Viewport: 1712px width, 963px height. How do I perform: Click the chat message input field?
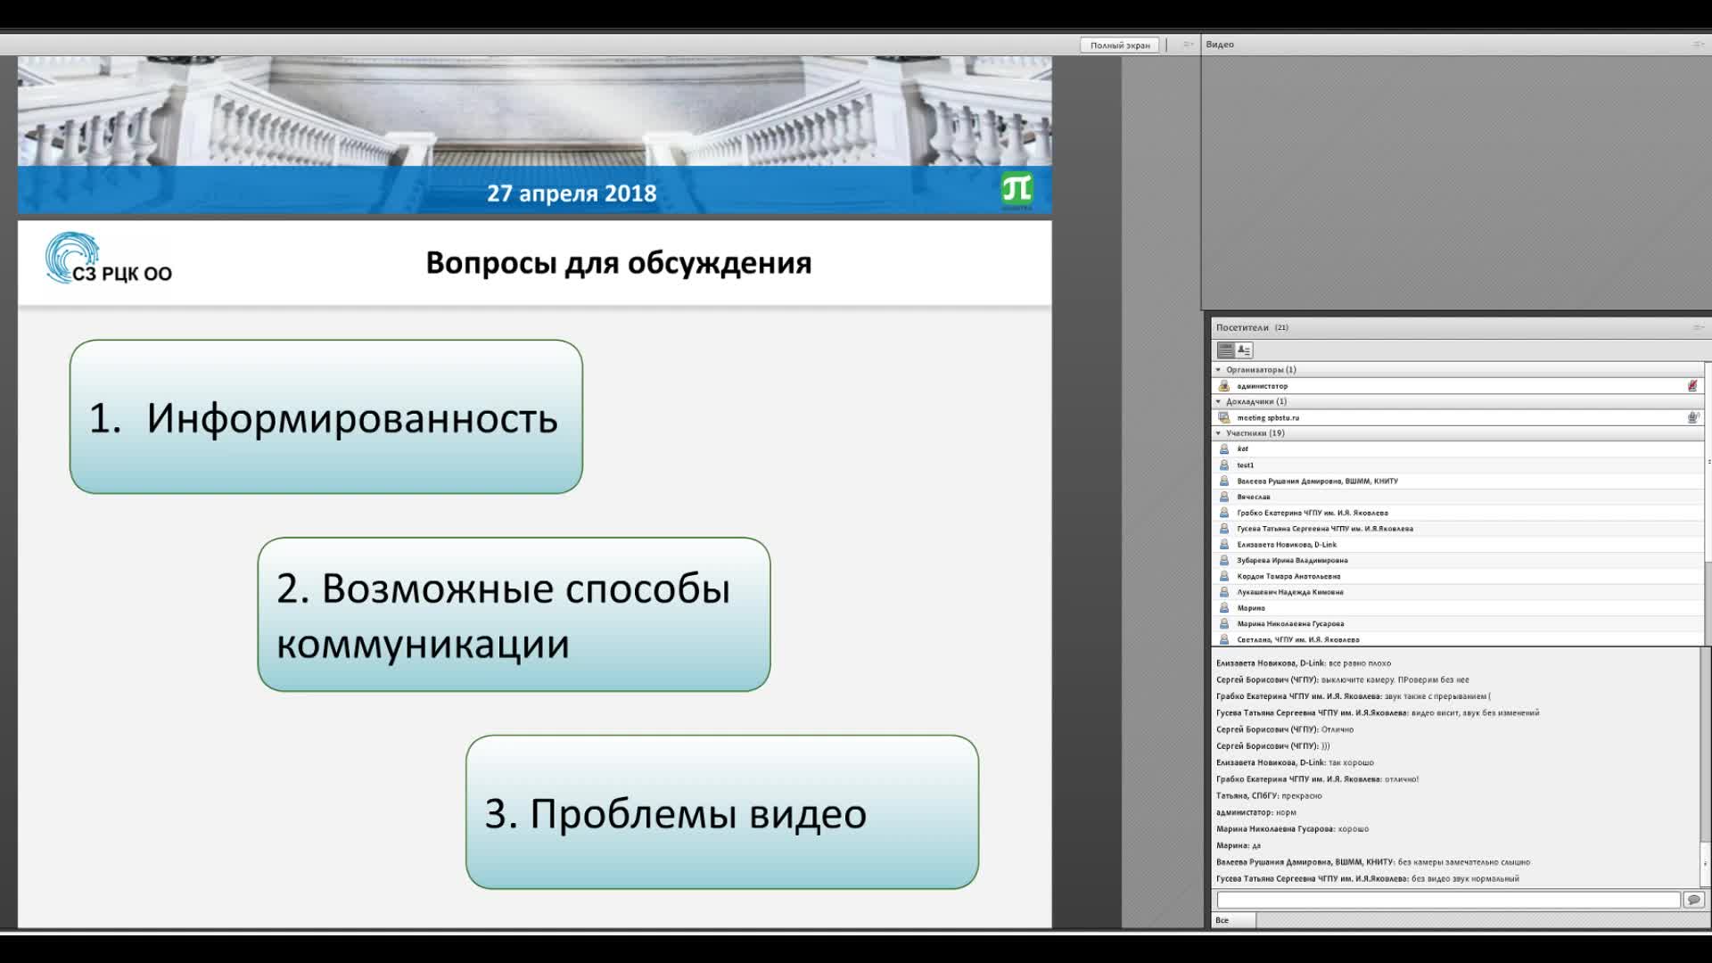pos(1448,901)
